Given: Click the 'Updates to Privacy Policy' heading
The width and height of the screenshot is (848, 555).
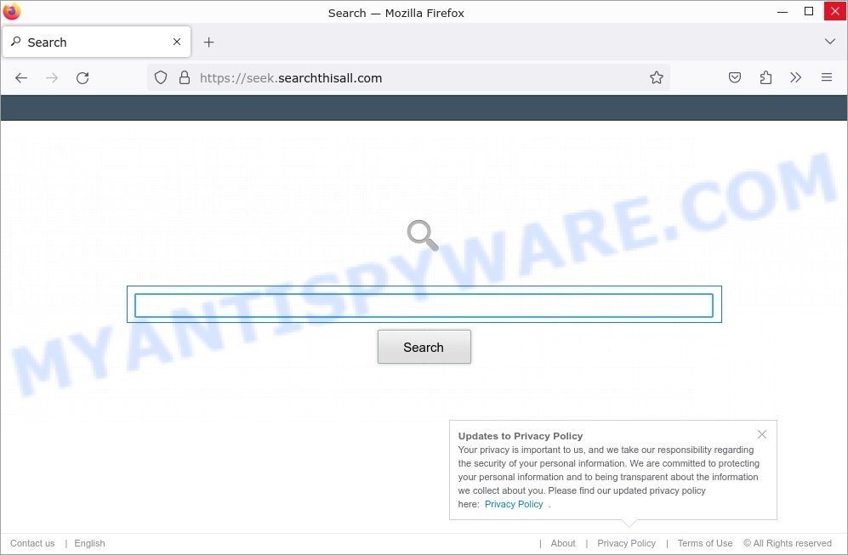Looking at the screenshot, I should click(x=521, y=436).
